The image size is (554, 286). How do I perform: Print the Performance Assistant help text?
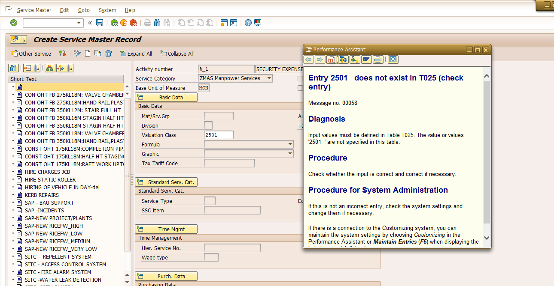tap(377, 60)
